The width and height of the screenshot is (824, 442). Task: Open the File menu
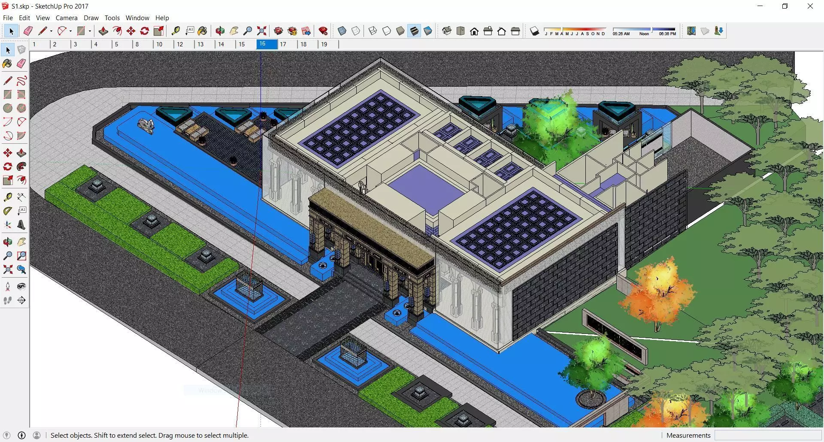8,18
